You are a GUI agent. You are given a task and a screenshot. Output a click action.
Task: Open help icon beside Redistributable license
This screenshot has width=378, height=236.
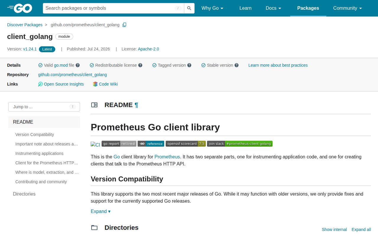[140, 65]
